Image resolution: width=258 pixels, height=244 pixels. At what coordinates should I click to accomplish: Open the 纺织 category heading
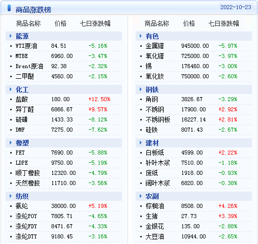point(22,196)
